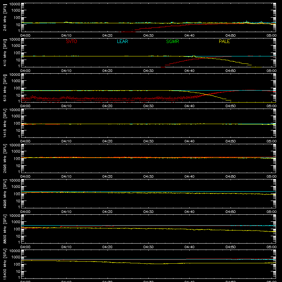This screenshot has width=282, height=282.
Task: Click 04:50 time label under 610 MHz panel
Action: tap(231, 106)
